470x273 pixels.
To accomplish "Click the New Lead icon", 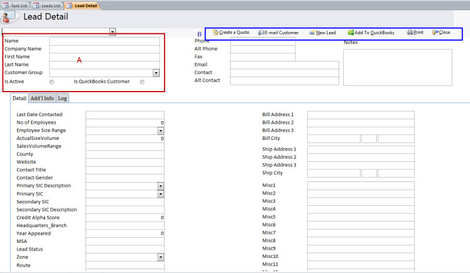I will [x=312, y=32].
